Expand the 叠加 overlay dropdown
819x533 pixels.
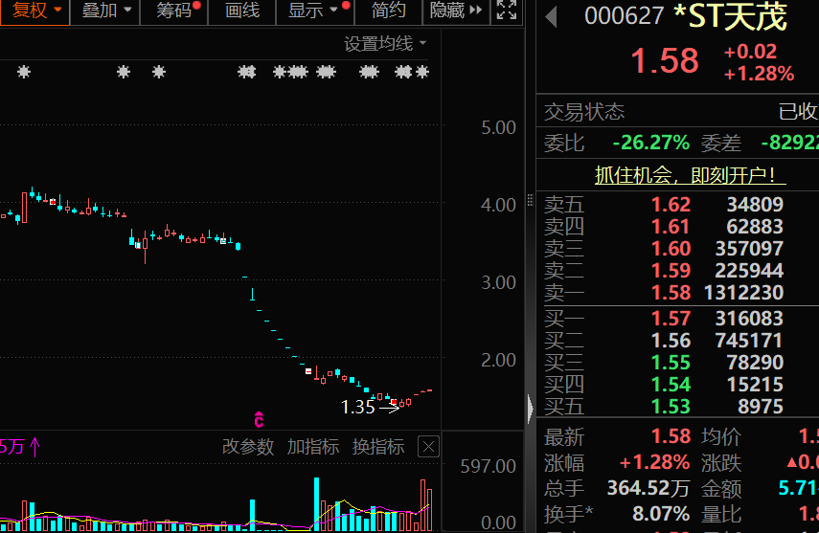tap(105, 11)
